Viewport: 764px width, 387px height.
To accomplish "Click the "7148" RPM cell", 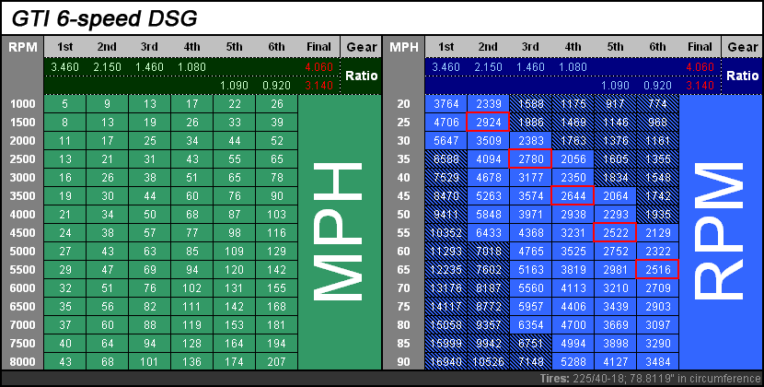I will point(530,361).
